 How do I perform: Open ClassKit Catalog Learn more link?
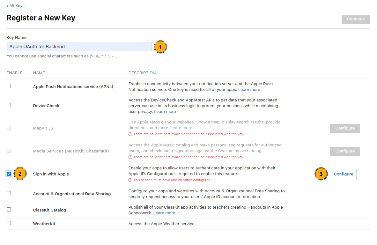click(x=164, y=213)
